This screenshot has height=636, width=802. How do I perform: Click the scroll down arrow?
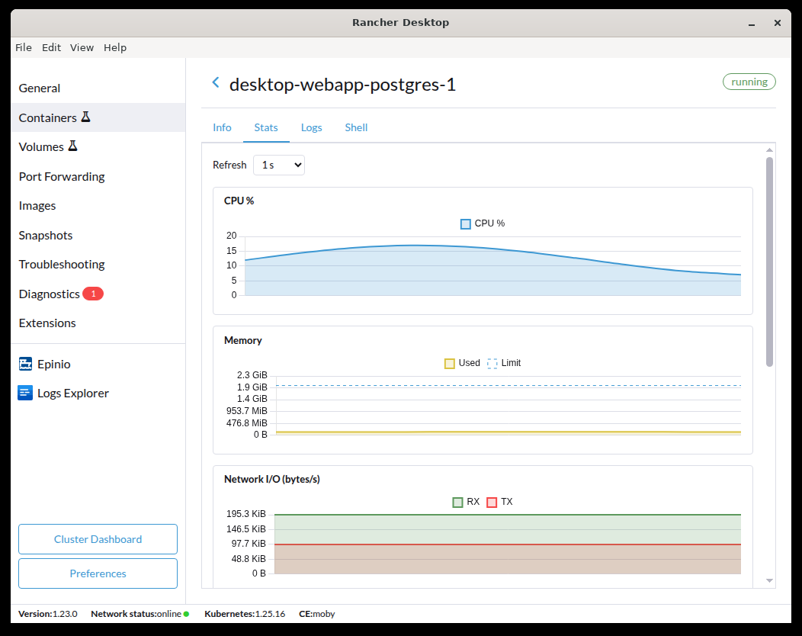click(769, 581)
